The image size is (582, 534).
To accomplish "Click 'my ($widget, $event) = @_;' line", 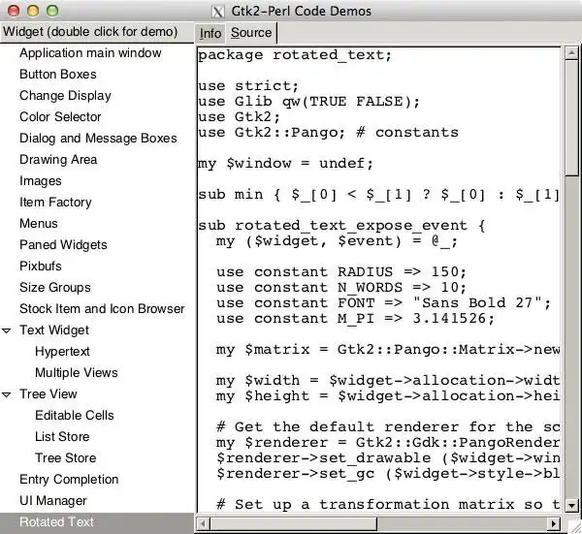I will (337, 241).
